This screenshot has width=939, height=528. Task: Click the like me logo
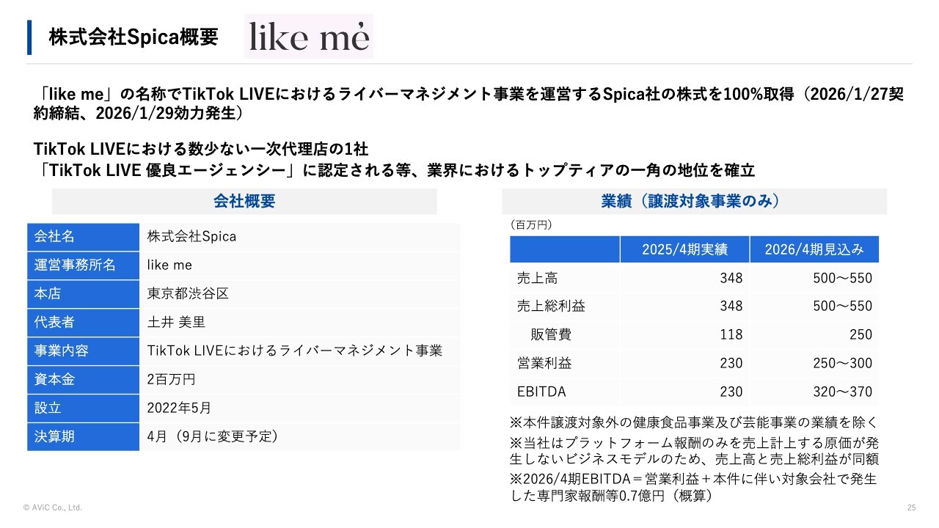(308, 37)
